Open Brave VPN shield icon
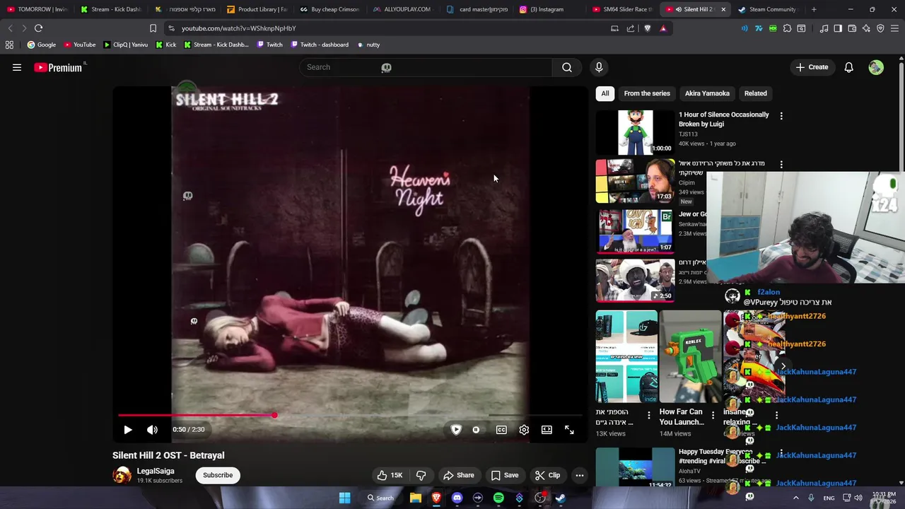The height and width of the screenshot is (509, 905). point(880,28)
